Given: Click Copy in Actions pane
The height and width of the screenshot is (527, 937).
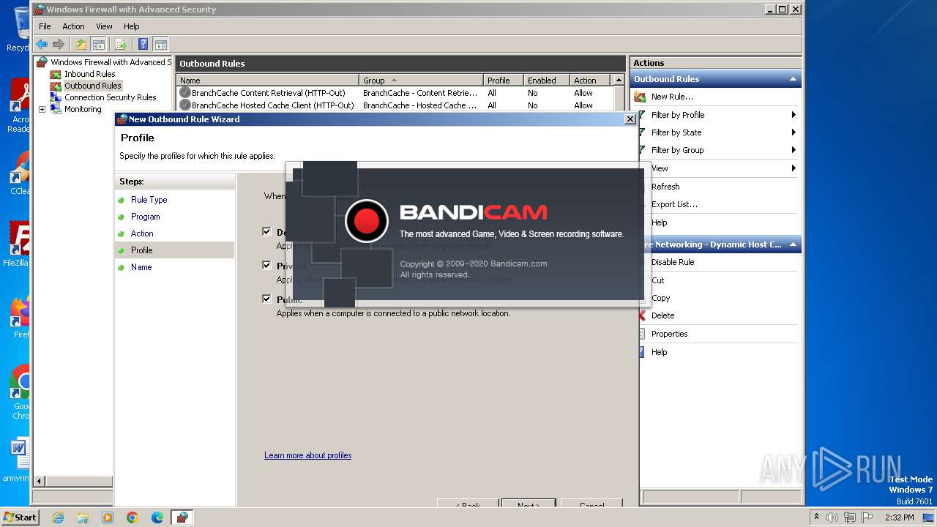Looking at the screenshot, I should click(x=661, y=298).
